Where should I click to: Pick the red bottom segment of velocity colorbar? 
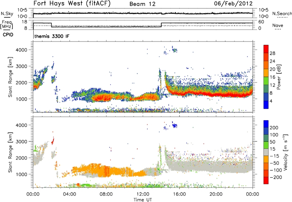266,180
